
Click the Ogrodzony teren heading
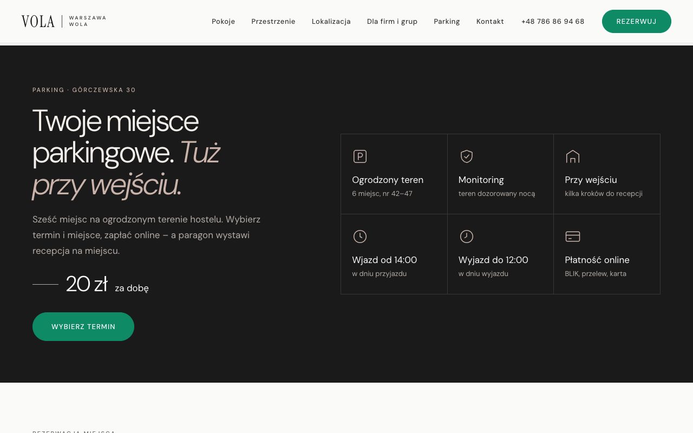pyautogui.click(x=388, y=180)
